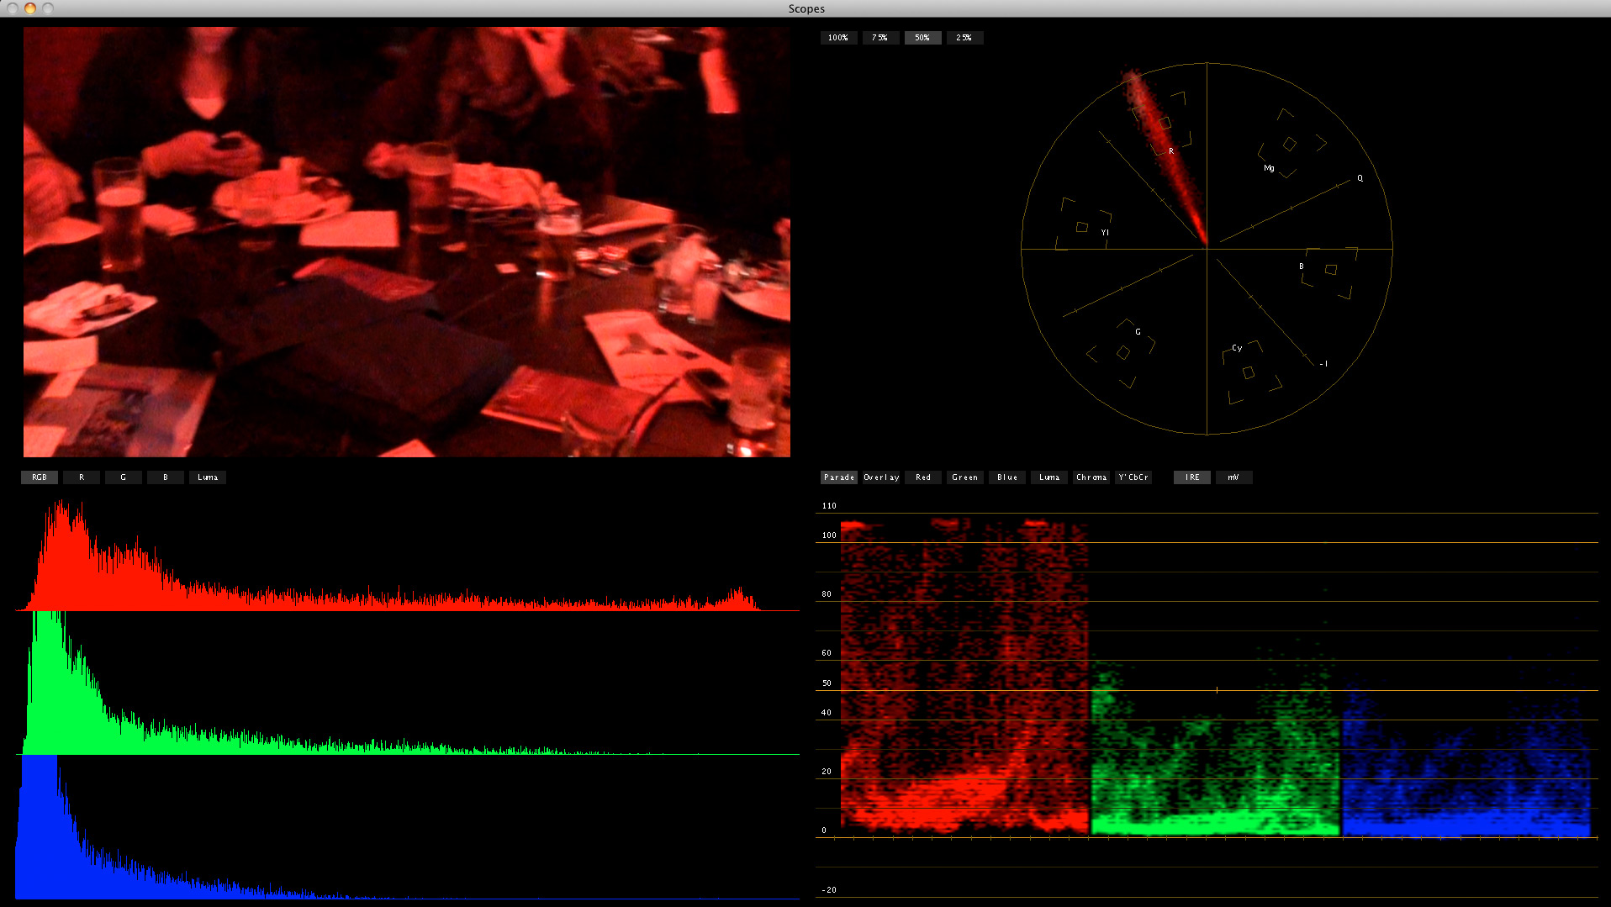
Task: Show the Blue waveform only
Action: click(1007, 477)
